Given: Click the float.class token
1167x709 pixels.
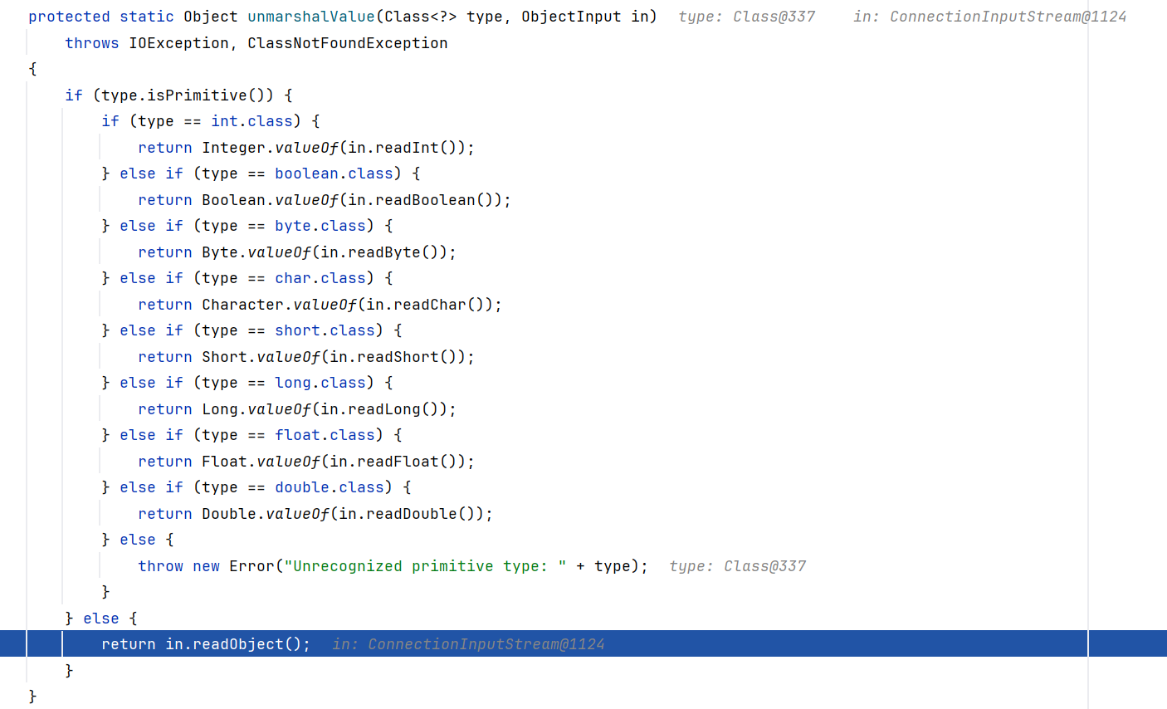Looking at the screenshot, I should pyautogui.click(x=325, y=435).
